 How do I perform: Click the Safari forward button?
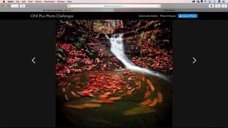point(17,6)
